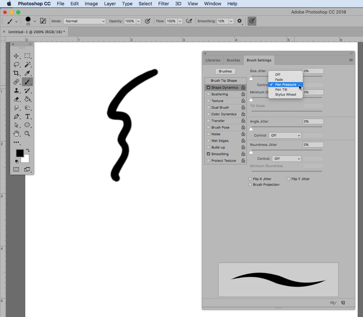
Task: Enable the Transfer checkbox
Action: click(x=208, y=121)
